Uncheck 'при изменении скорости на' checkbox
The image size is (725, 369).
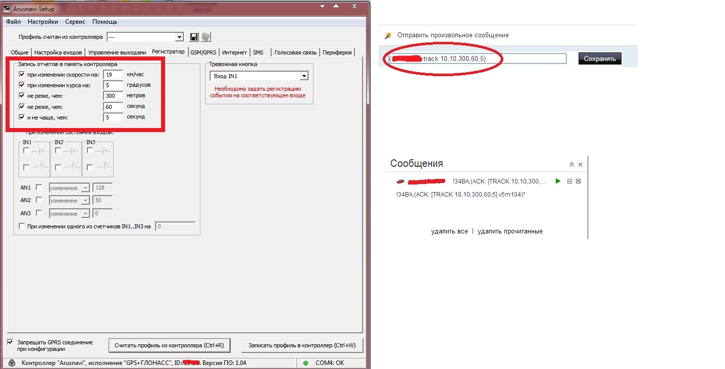(21, 74)
